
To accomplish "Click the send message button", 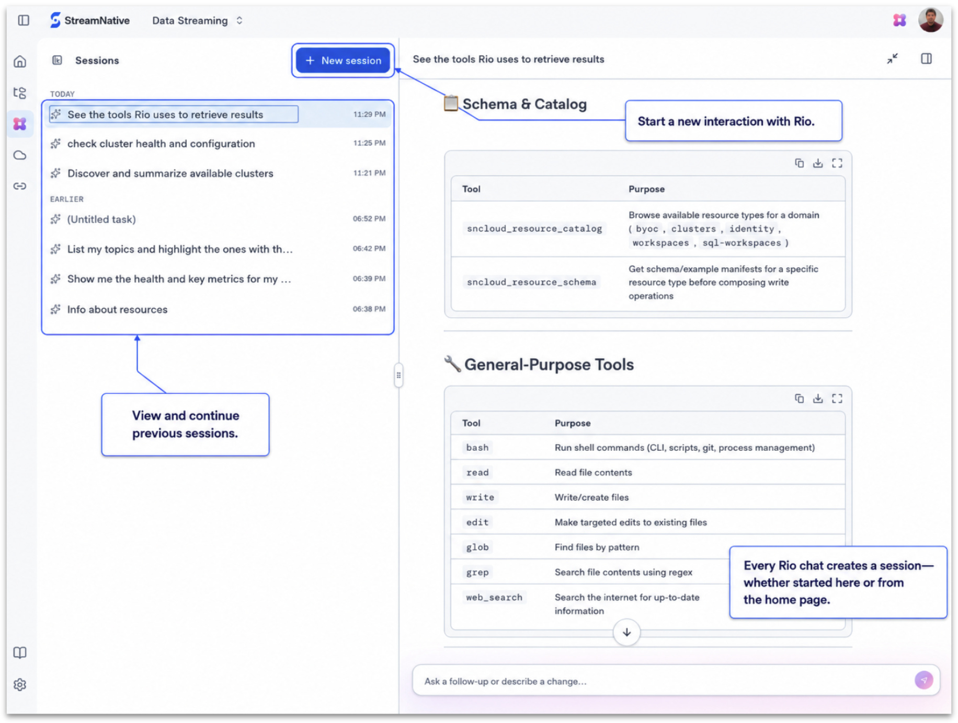I will pyautogui.click(x=923, y=680).
